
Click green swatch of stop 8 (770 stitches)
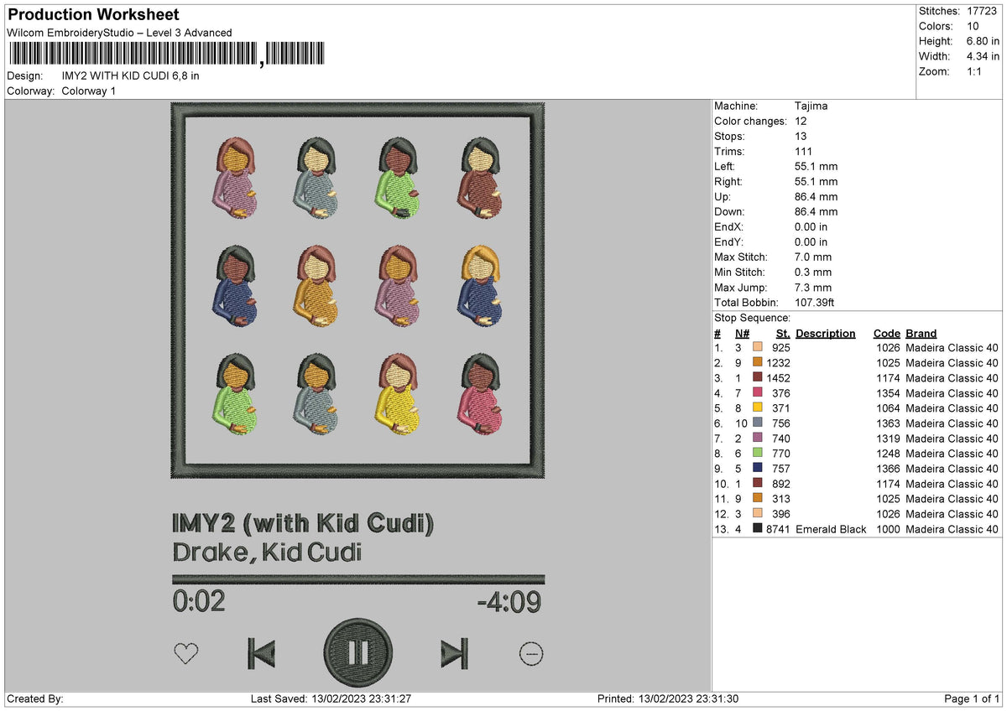(758, 452)
